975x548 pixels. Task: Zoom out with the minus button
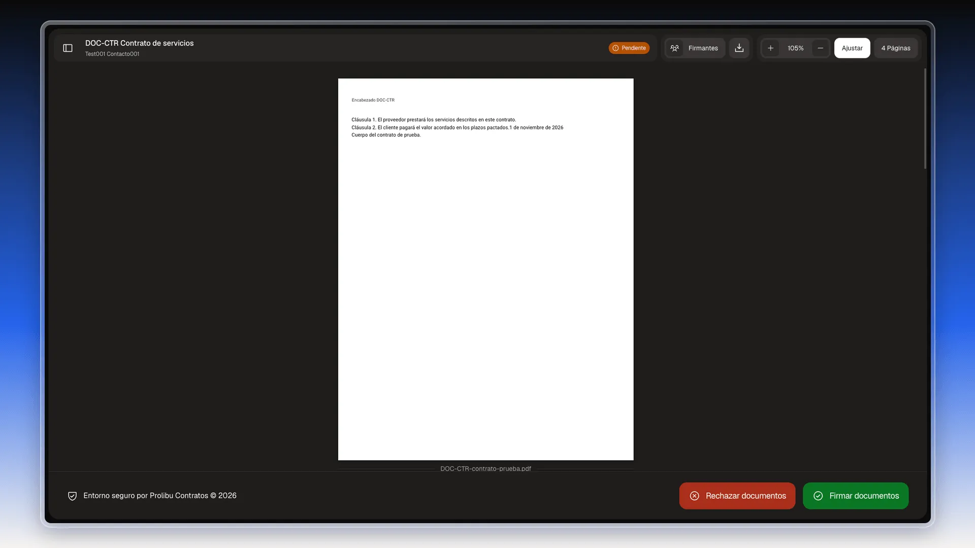[x=820, y=48]
